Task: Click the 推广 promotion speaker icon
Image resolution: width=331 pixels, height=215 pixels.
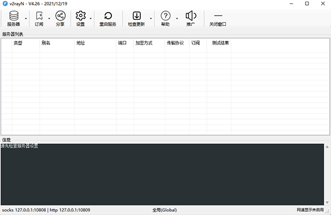Action: (191, 15)
